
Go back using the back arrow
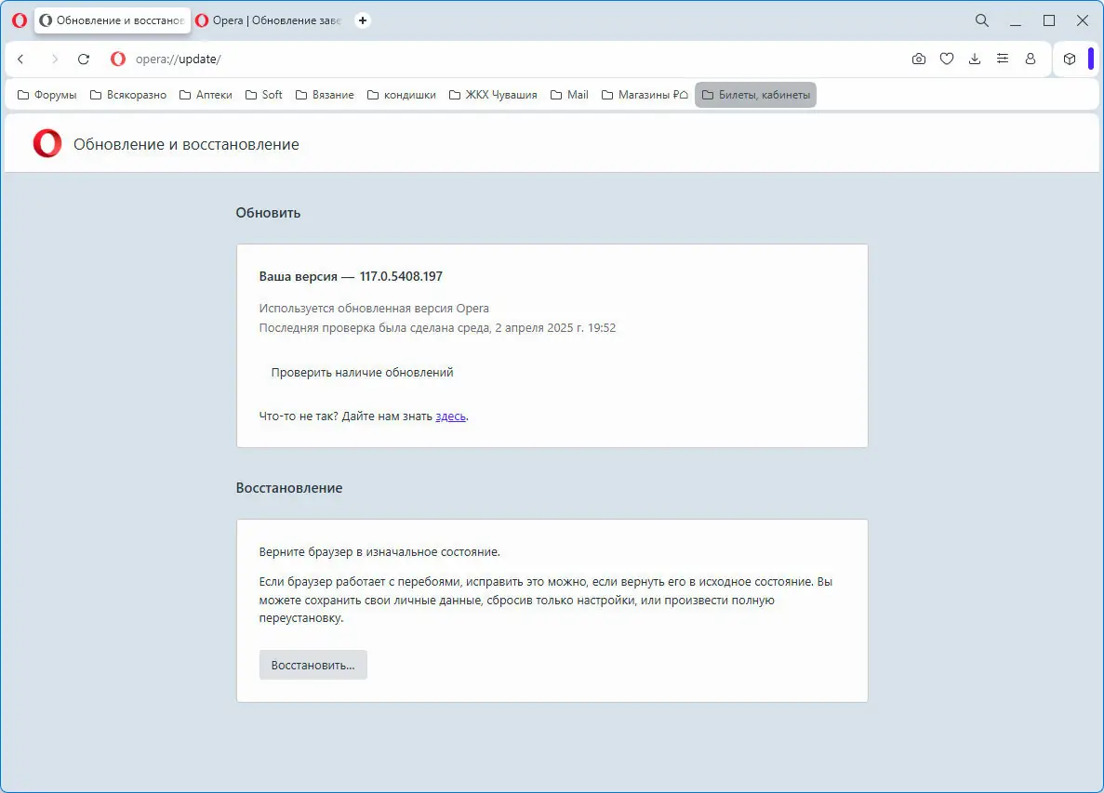pos(21,59)
